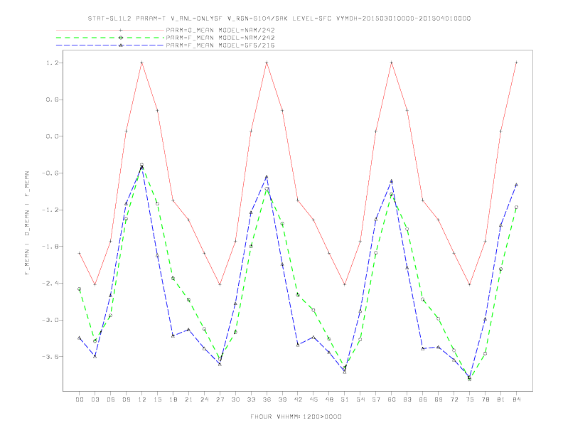Click x-axis forecast hour label 21
The width and height of the screenshot is (563, 435).
pos(188,399)
